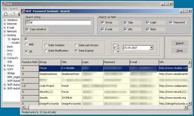Sort results by E-mail column header
The height and width of the screenshot is (116, 194).
point(144,62)
